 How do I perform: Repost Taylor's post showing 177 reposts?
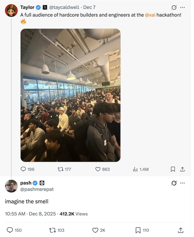pos(64,169)
